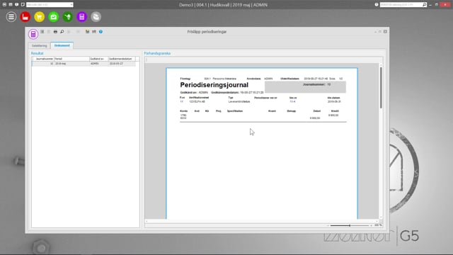453x255 pixels.
Task: Sort by Godkännandedatum column header
Action: click(122, 59)
